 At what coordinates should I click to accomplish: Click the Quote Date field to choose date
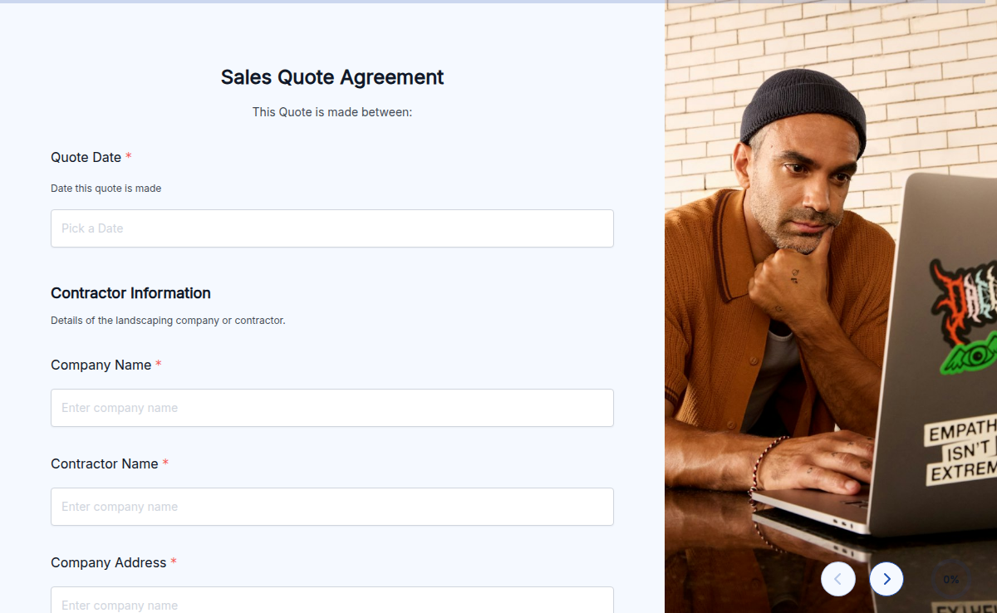[x=332, y=228]
